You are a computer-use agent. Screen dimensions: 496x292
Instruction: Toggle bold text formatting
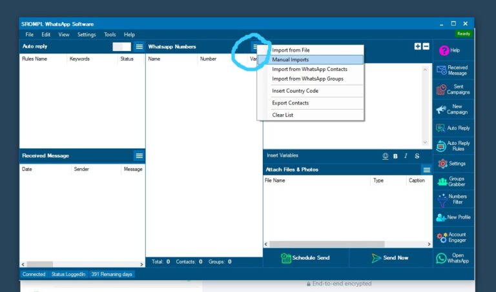395,156
